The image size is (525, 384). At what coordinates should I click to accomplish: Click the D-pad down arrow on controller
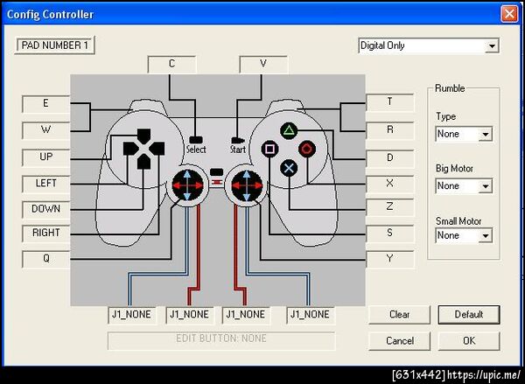(x=144, y=162)
